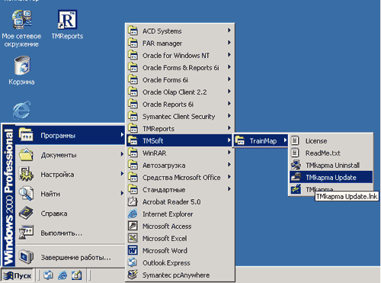The image size is (381, 283).
Task: Open the TrainMap submenu folder
Action: (x=261, y=140)
